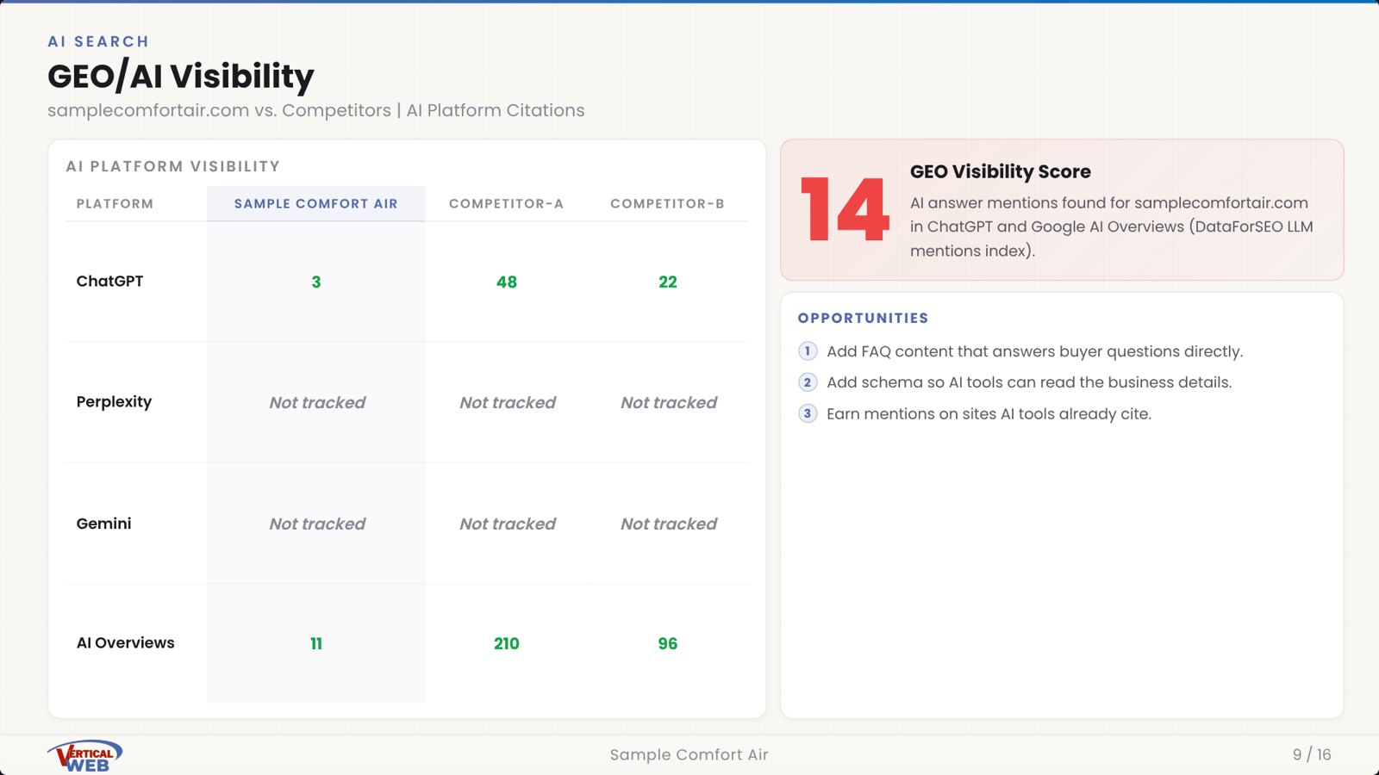Viewport: 1379px width, 775px height.
Task: Click the Vertical Web logo
Action: (84, 755)
